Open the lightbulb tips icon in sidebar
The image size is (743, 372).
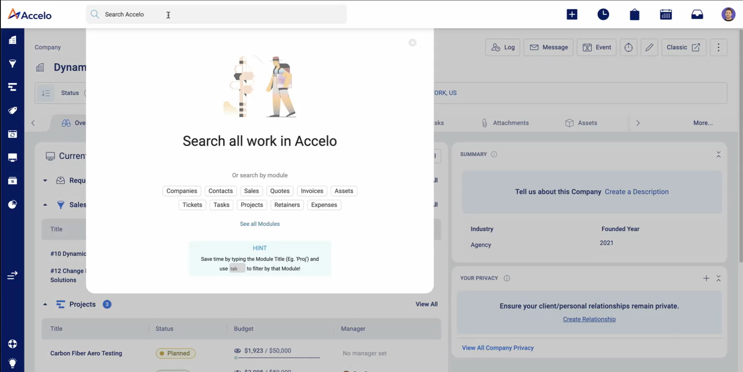(x=13, y=363)
